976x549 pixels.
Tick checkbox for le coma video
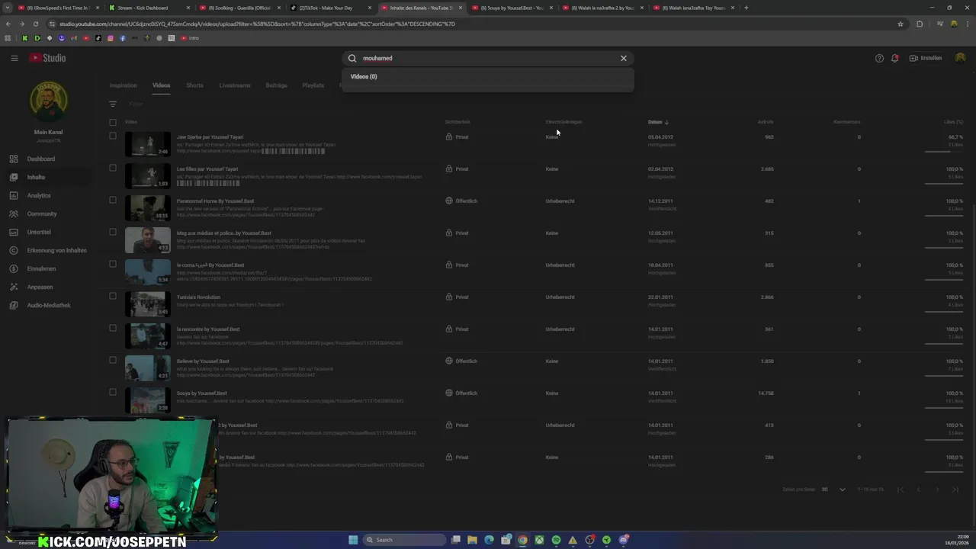(113, 264)
